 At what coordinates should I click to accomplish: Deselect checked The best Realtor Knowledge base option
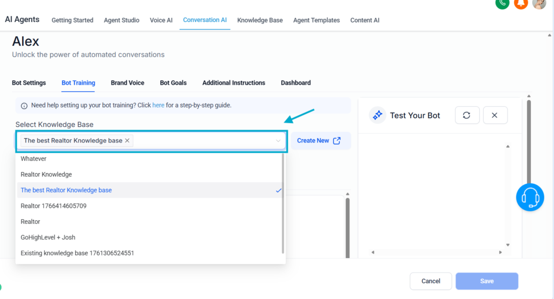(x=66, y=190)
